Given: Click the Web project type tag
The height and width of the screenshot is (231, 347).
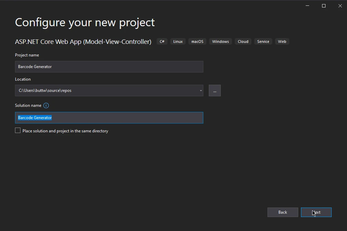Looking at the screenshot, I should (x=282, y=42).
